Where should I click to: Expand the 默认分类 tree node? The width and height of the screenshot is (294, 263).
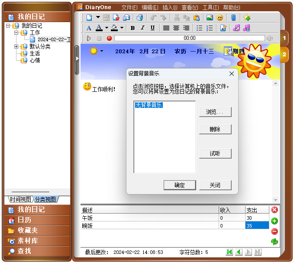pos(16,46)
